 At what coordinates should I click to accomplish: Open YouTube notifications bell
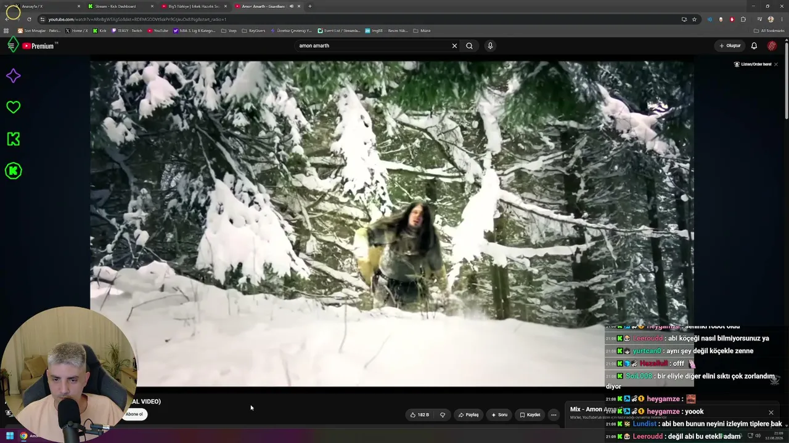(x=754, y=46)
